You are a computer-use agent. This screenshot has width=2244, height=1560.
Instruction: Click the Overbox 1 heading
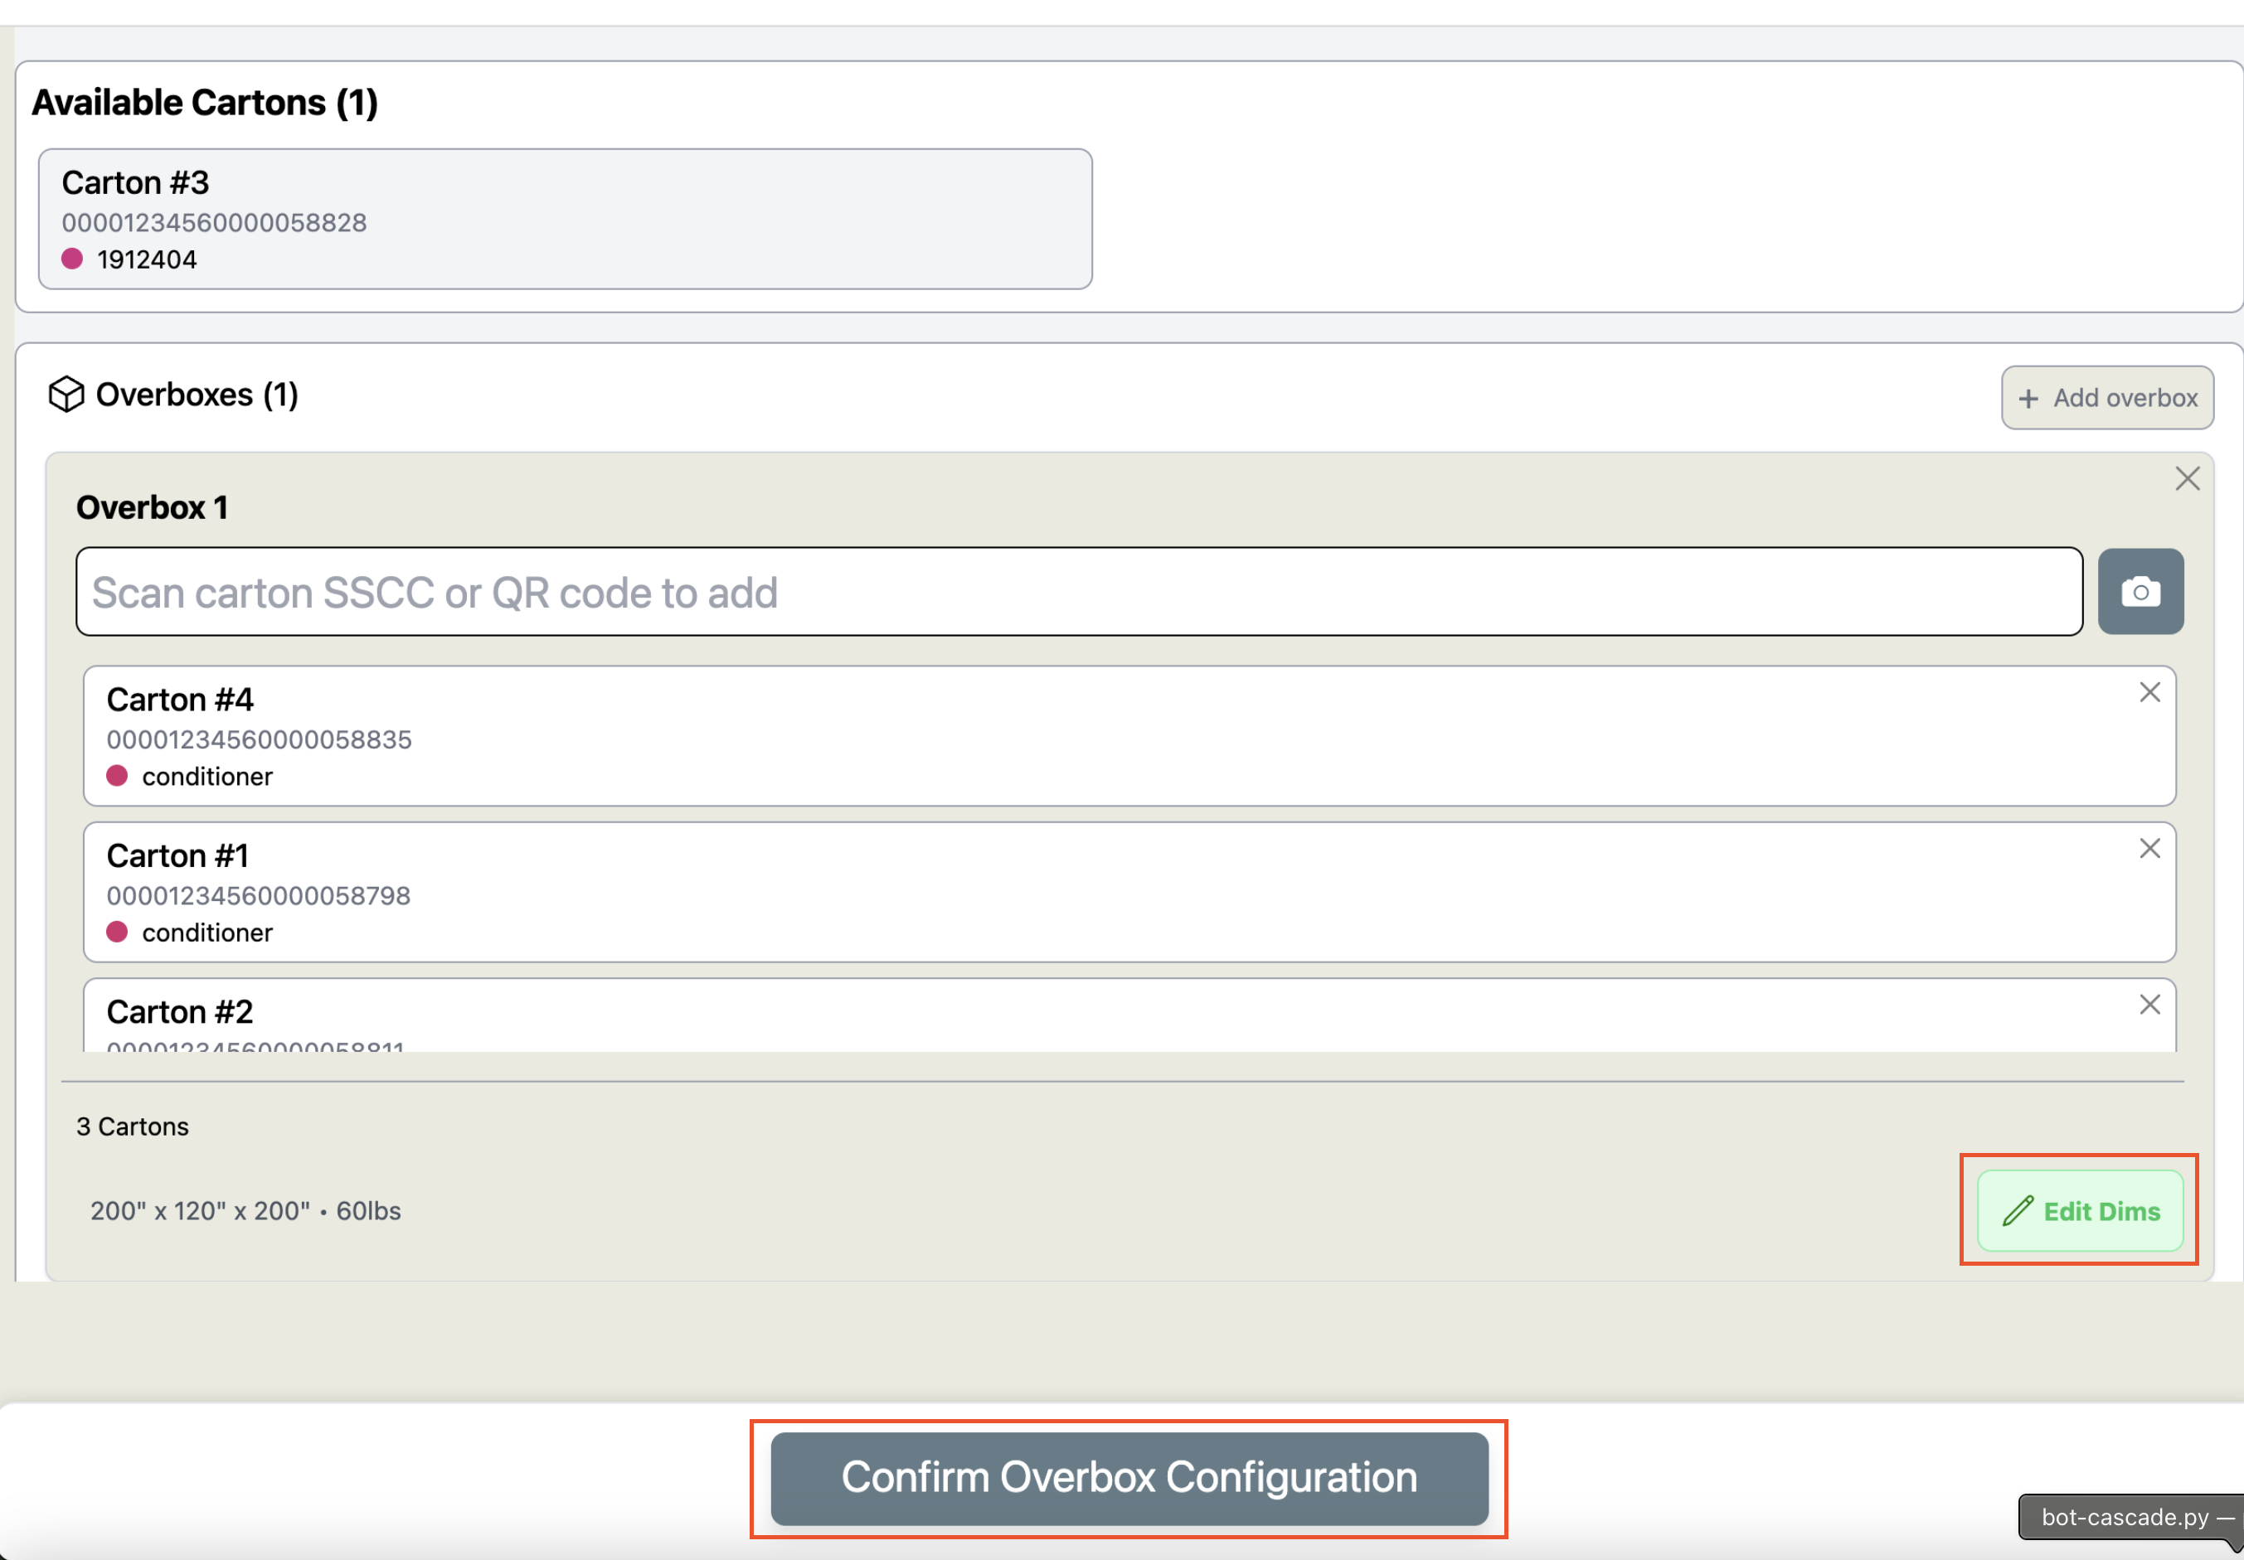tap(153, 508)
